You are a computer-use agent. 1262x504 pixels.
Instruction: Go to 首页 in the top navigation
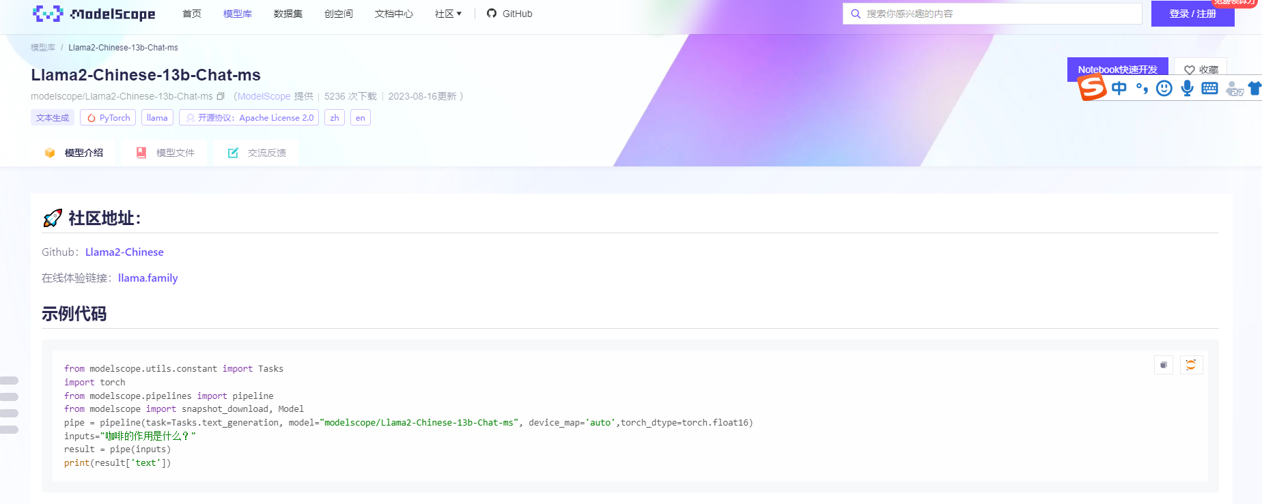192,14
